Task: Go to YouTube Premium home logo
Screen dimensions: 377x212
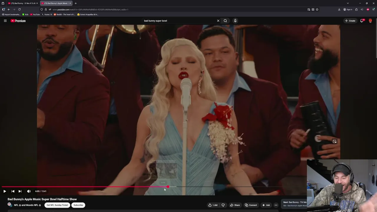Action: click(x=18, y=21)
